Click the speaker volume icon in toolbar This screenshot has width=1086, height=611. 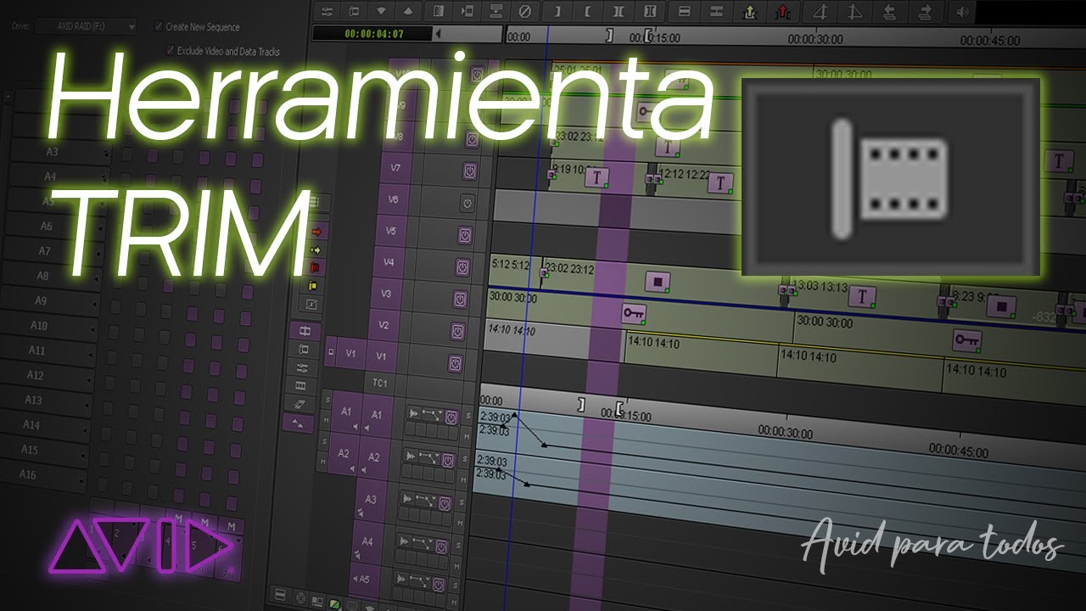pos(962,12)
